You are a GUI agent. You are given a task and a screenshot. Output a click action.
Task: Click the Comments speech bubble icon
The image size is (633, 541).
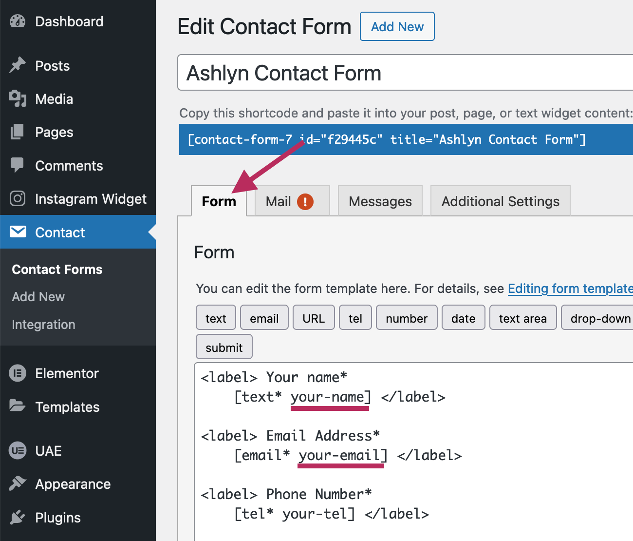pos(18,165)
